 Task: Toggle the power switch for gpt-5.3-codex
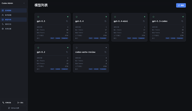pyautogui.click(x=153, y=17)
